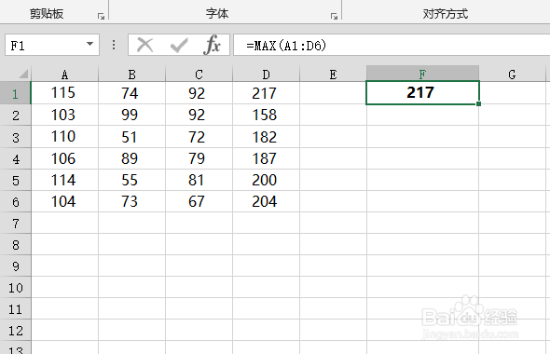Click the fill handle of cell F1

[479, 103]
